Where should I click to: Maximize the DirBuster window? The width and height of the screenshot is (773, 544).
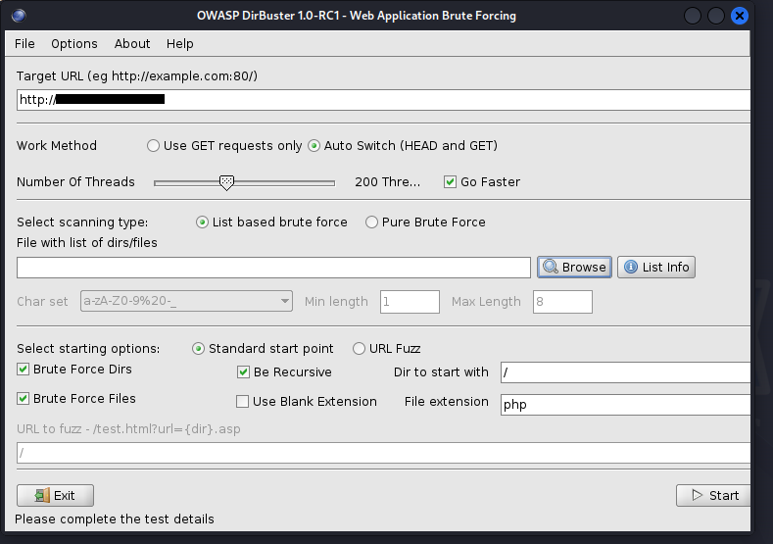716,16
